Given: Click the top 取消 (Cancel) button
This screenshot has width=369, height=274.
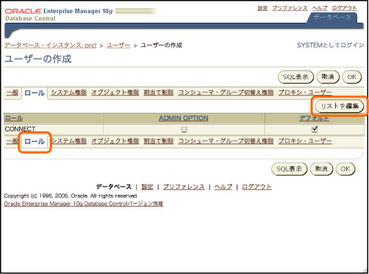Looking at the screenshot, I should [x=328, y=77].
